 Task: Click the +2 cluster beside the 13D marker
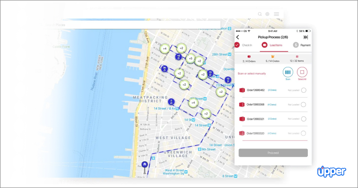click(202, 74)
